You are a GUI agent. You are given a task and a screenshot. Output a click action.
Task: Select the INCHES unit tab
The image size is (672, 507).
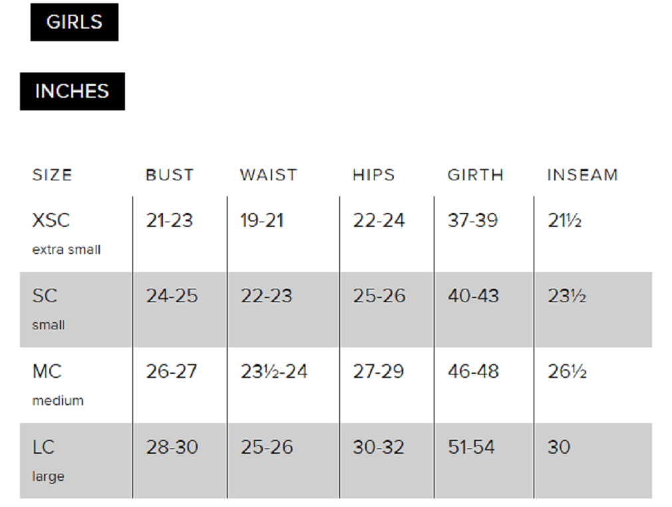(72, 91)
